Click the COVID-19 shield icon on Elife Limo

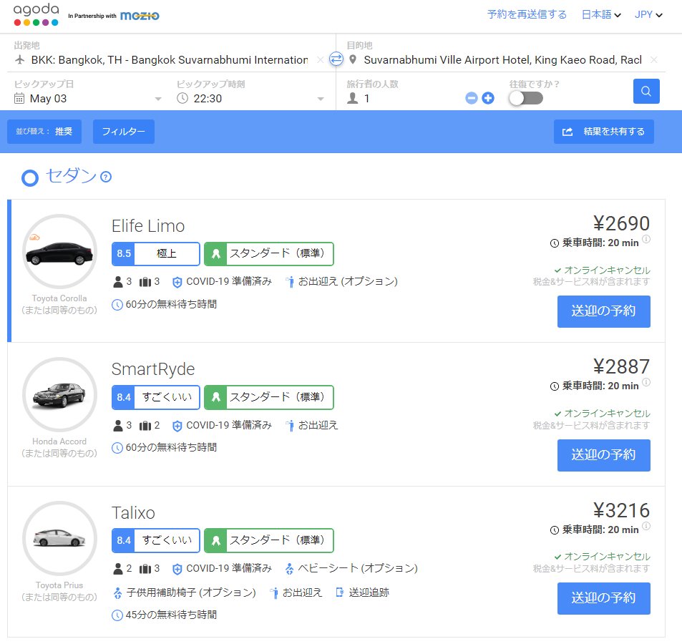[x=177, y=282]
